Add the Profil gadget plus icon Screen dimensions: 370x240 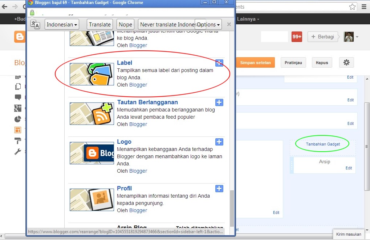click(x=219, y=189)
